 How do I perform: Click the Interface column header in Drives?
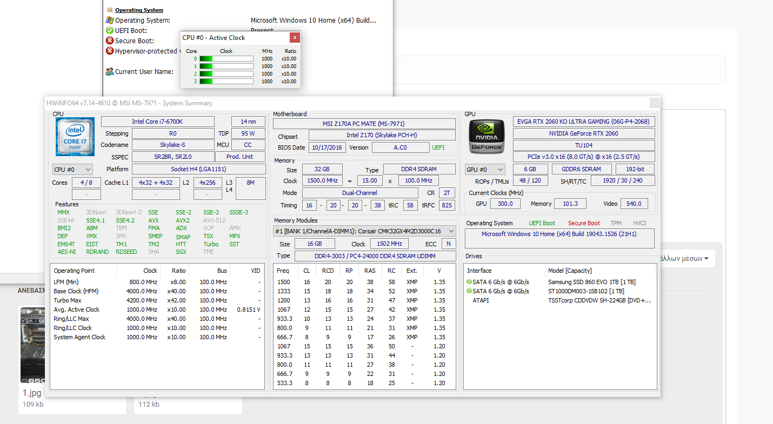pos(505,271)
